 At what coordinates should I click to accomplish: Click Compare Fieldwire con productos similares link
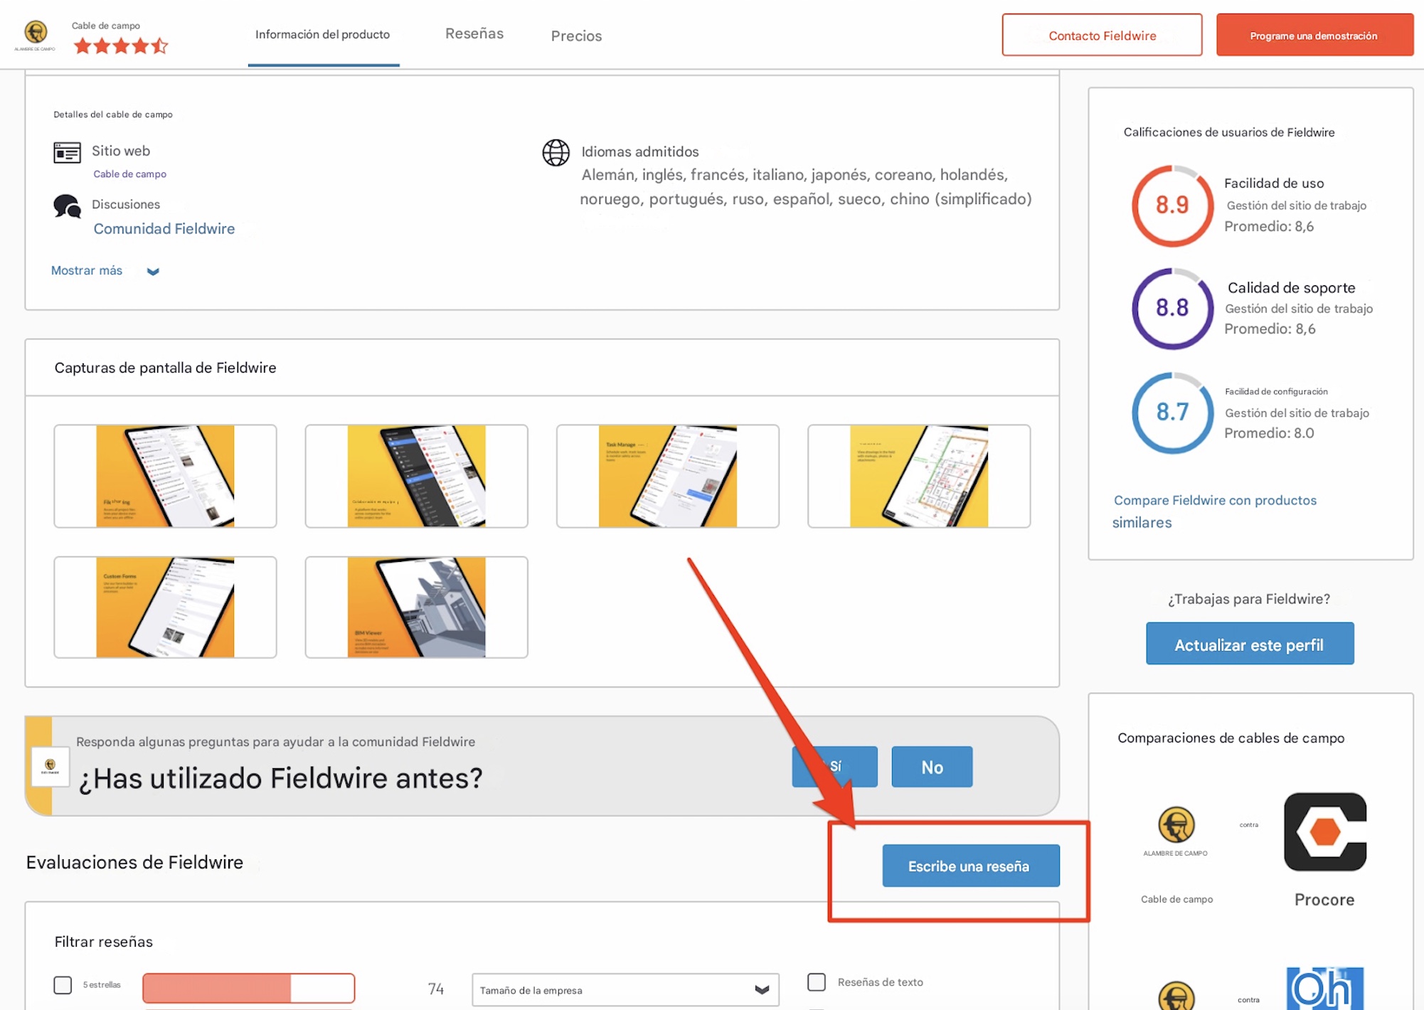point(1214,511)
